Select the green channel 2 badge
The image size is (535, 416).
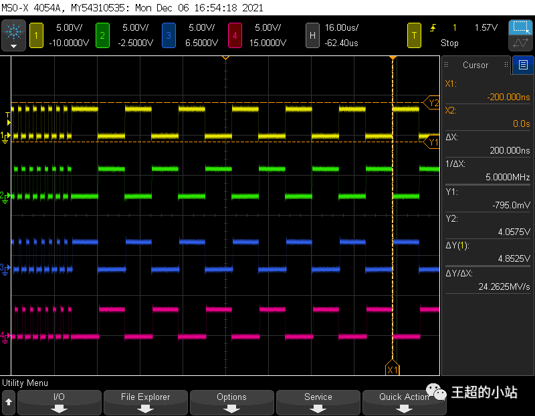coord(102,35)
